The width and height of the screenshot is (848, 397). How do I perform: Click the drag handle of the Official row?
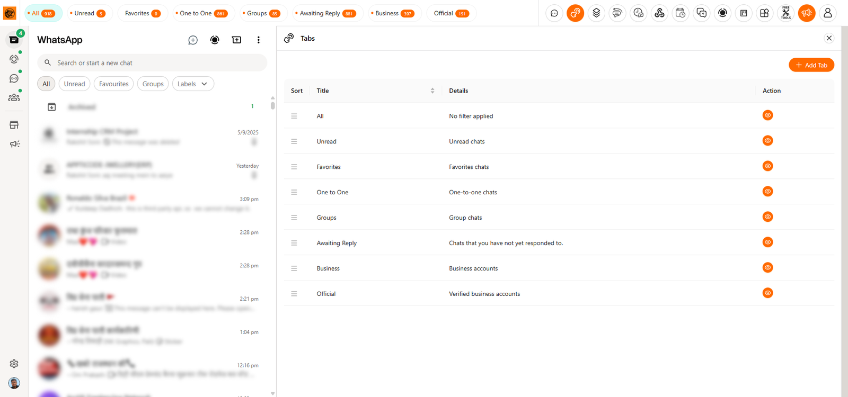click(294, 294)
